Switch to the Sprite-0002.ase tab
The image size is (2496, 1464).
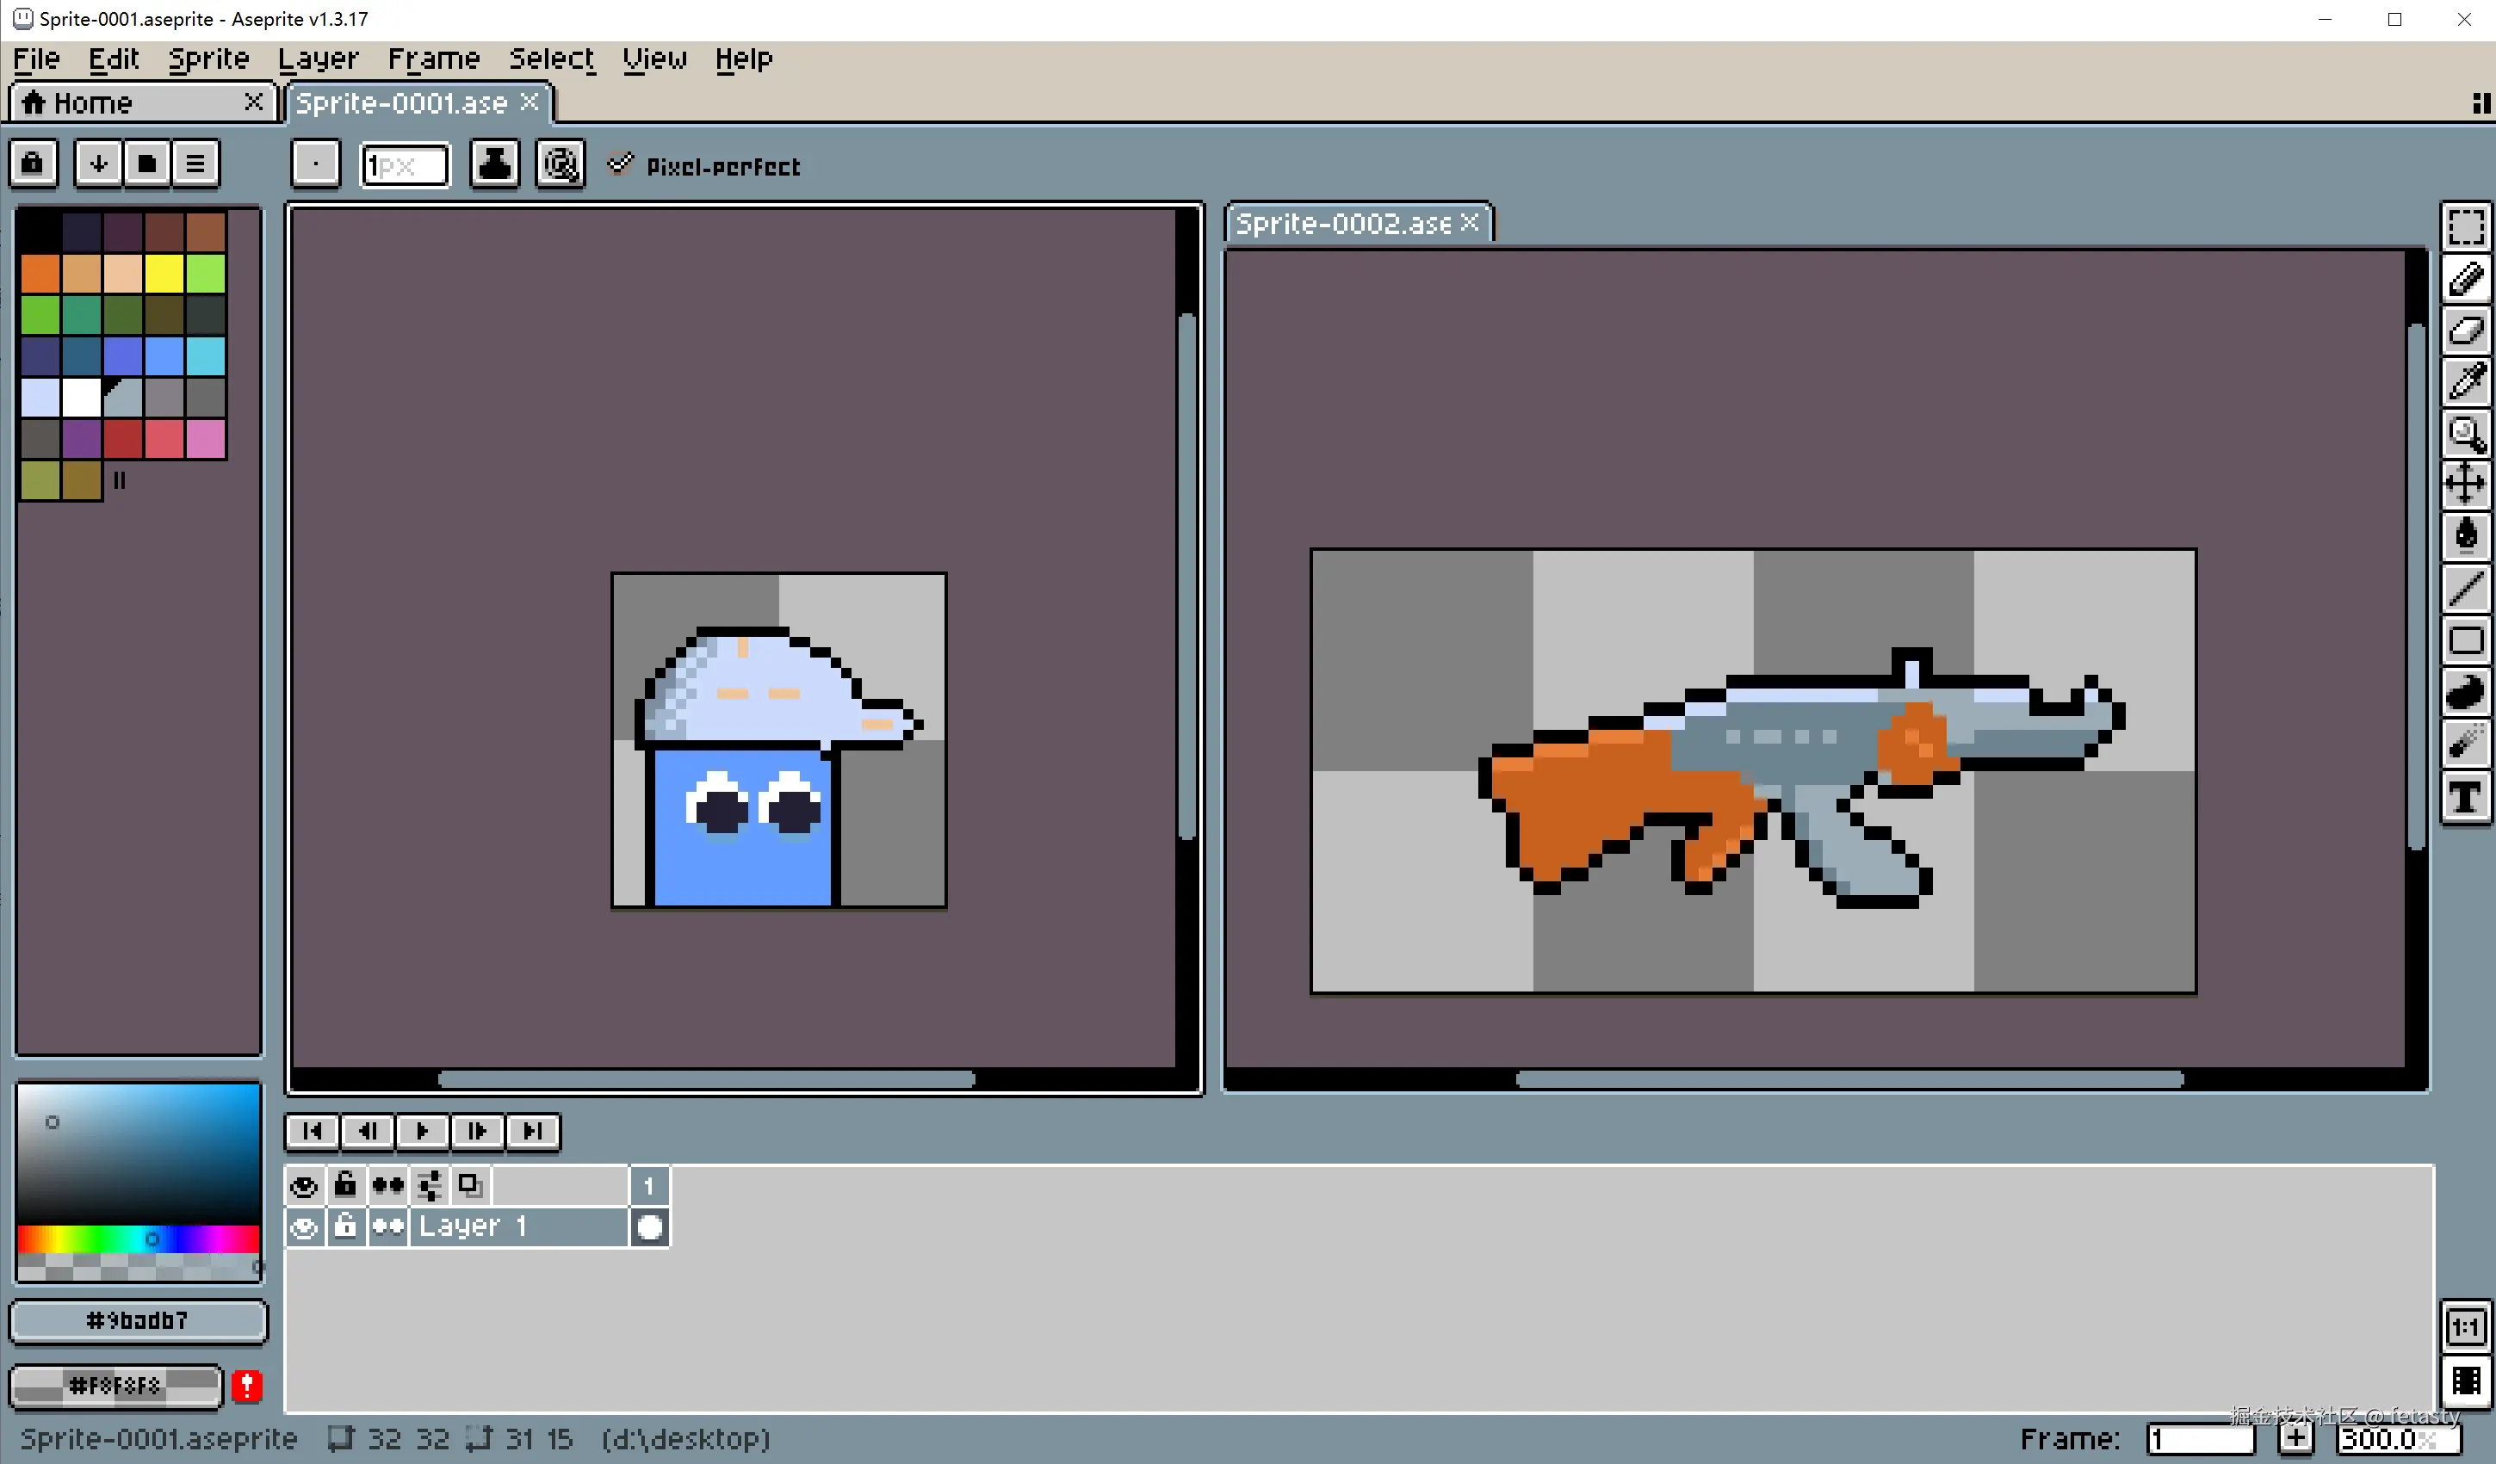(x=1342, y=224)
